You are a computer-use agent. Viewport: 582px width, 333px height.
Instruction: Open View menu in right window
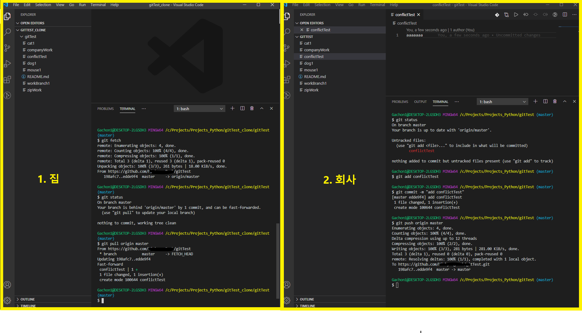click(339, 5)
